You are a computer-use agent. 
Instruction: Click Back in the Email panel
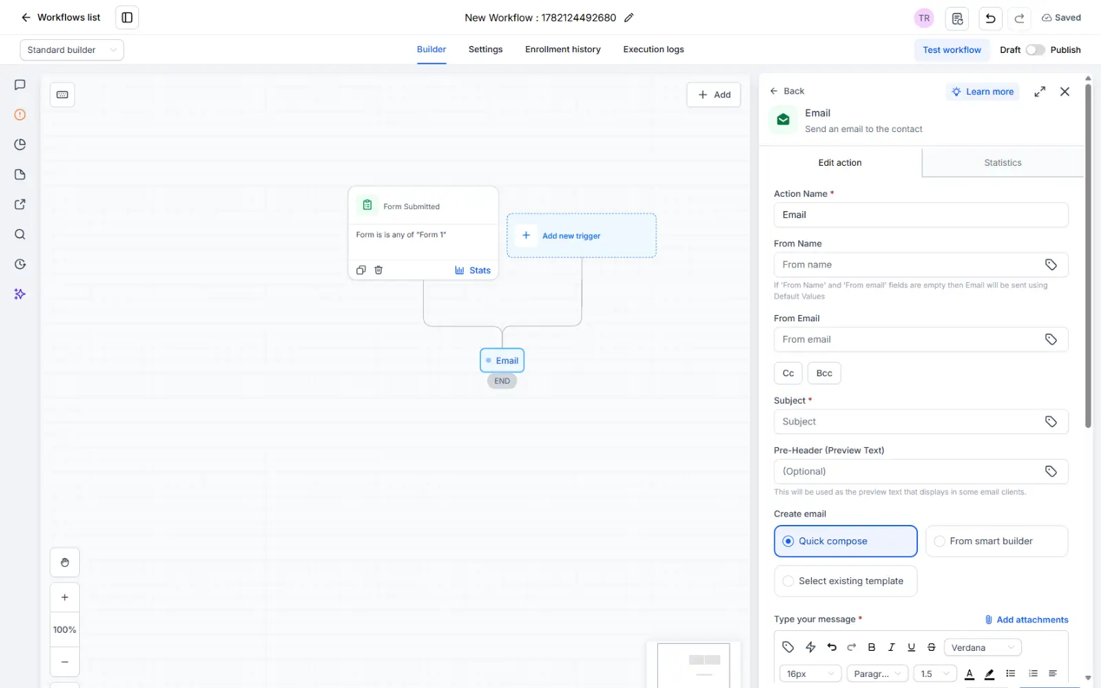click(787, 91)
